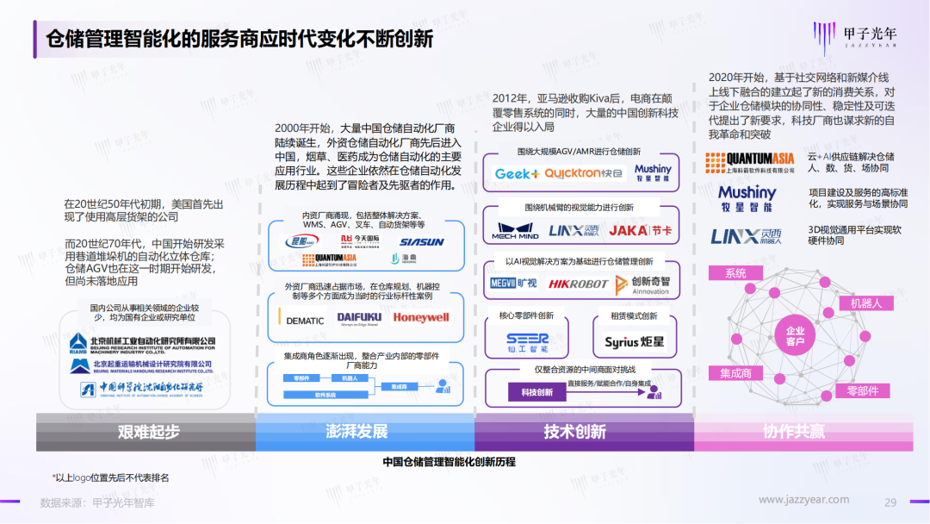
Task: Click the paragraph starting 2012年，亚马逊收购Kiva后
Action: point(585,112)
